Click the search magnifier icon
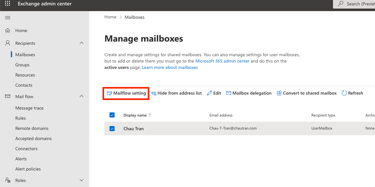Screen dimensions: 375x187 tap(341, 3)
